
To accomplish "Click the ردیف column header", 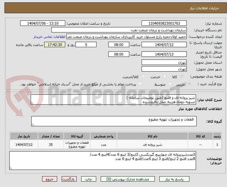I will [217, 136].
